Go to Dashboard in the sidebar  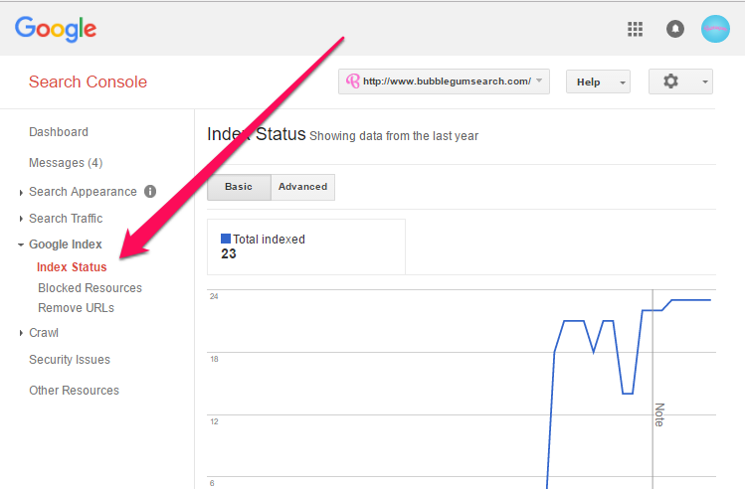pos(59,132)
